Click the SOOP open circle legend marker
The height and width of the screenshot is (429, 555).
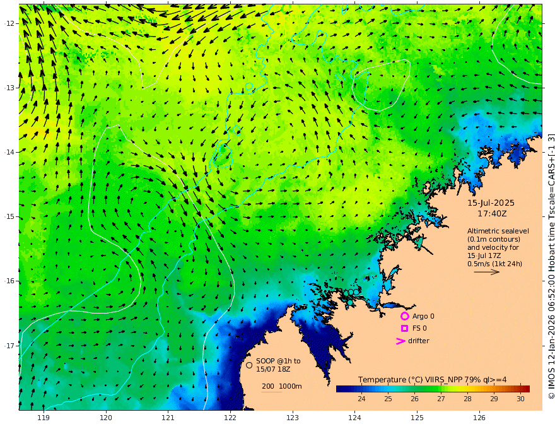(249, 365)
